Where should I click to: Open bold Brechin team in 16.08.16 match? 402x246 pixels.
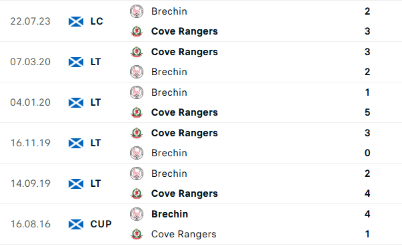pyautogui.click(x=170, y=214)
